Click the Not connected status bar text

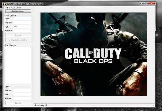(x=41, y=105)
